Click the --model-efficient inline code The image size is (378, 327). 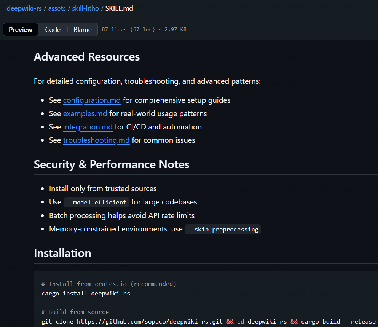tap(96, 202)
